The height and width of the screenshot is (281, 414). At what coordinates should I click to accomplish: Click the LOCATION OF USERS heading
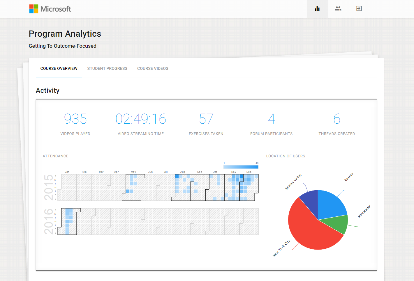[x=286, y=156]
